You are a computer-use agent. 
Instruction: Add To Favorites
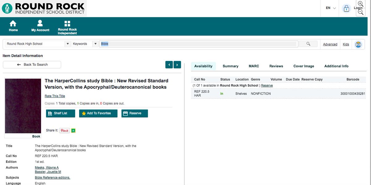coord(98,113)
